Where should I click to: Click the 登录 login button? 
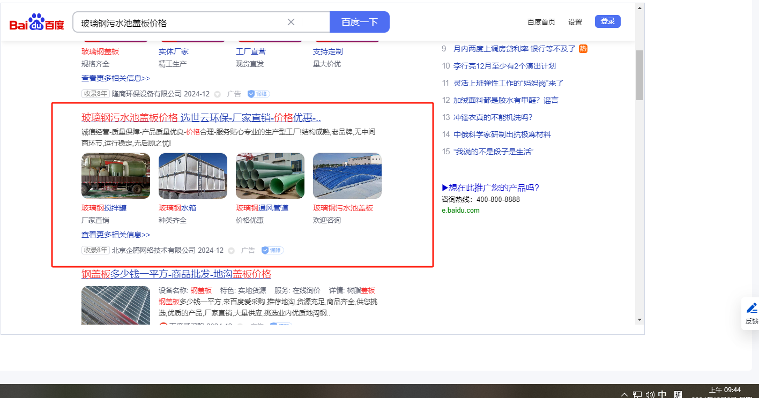[608, 21]
